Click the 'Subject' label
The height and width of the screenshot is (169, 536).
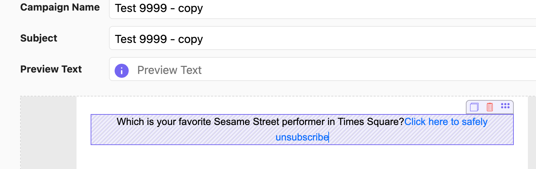tap(39, 38)
